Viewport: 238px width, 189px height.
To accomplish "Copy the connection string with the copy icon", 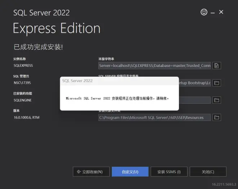I will 217,66.
